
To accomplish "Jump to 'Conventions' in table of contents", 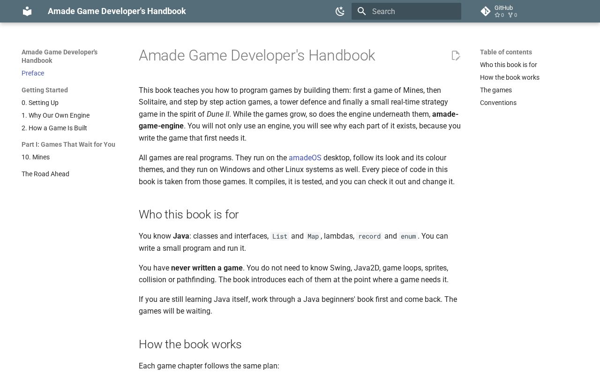I will coord(498,103).
